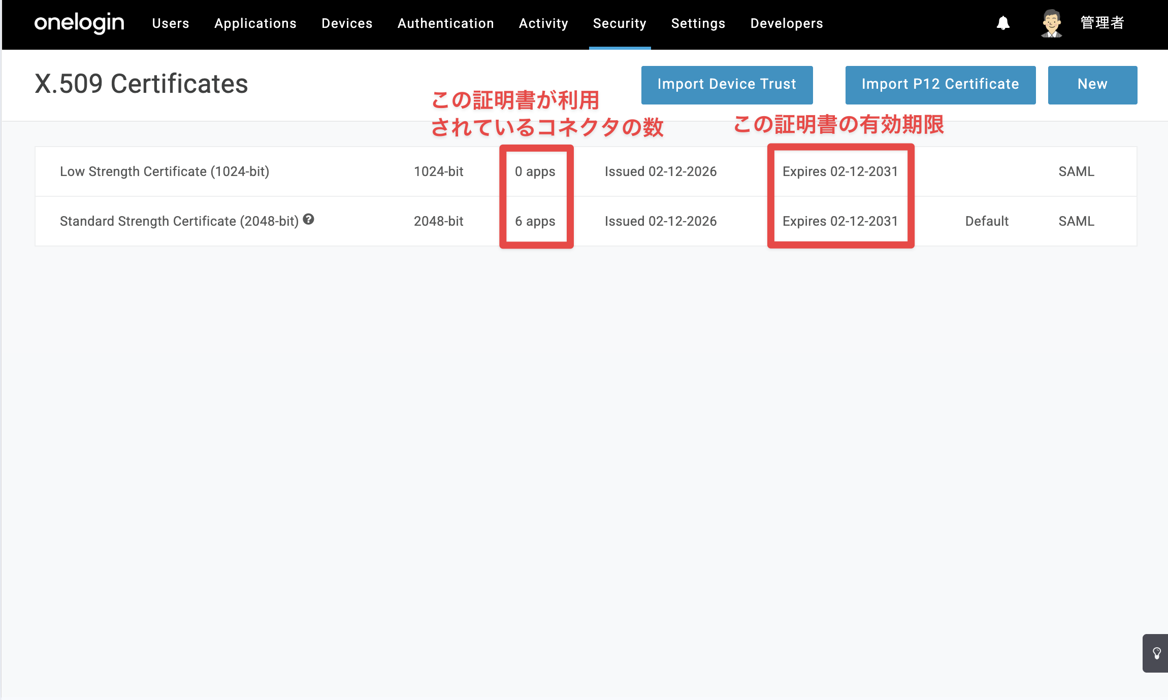Open the Standard Strength Certificate (2048-bit) row
This screenshot has width=1168, height=700.
pos(586,221)
